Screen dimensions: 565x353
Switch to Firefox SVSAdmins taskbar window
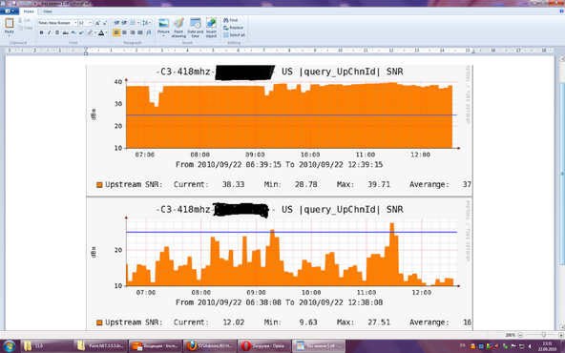(x=210, y=346)
